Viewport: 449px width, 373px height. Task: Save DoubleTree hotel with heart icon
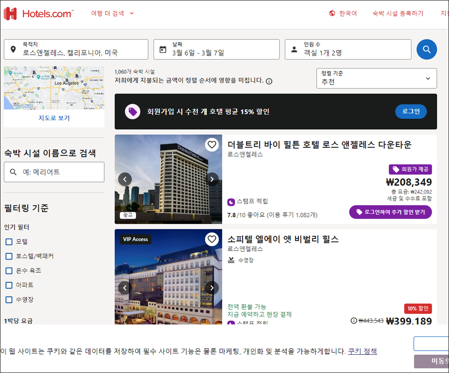click(x=211, y=145)
